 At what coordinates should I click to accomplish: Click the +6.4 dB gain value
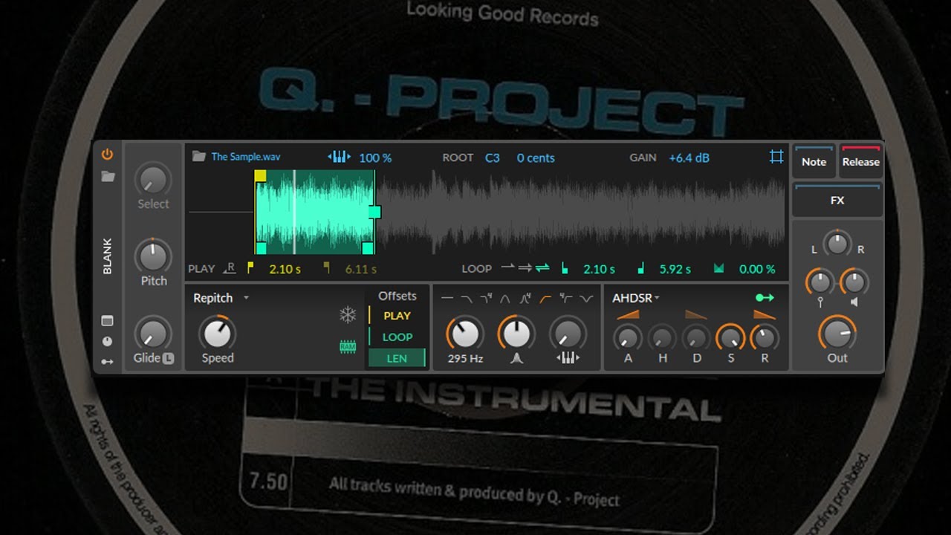tap(689, 158)
